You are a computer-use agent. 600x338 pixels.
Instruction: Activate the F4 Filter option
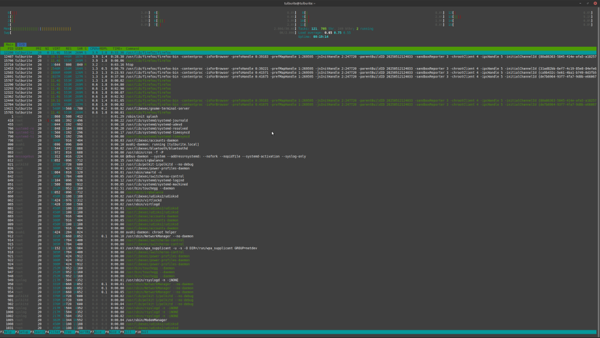point(53,332)
